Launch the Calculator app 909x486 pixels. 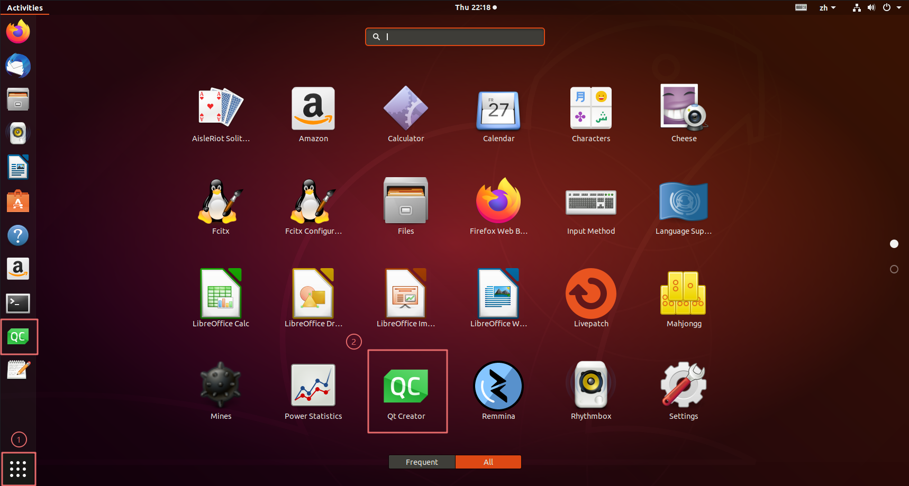[x=406, y=113]
